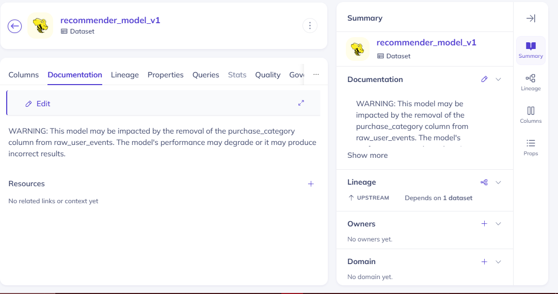Collapse the sidebar with the arrow-to-bar icon
Image resolution: width=558 pixels, height=294 pixels.
(x=531, y=18)
